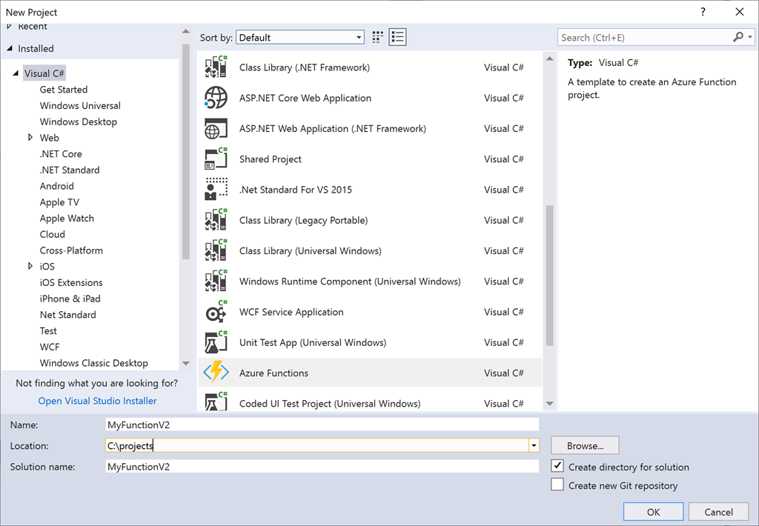759x526 pixels.
Task: Select the WCF category
Action: pyautogui.click(x=50, y=347)
